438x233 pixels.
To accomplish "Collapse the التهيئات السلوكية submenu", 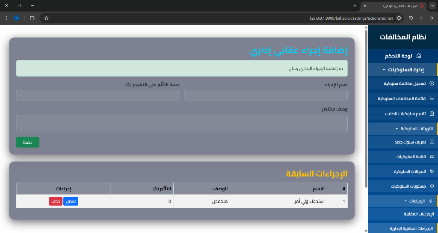I will coord(403,128).
